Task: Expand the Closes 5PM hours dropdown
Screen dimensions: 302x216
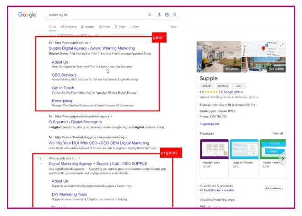Action: (x=234, y=111)
